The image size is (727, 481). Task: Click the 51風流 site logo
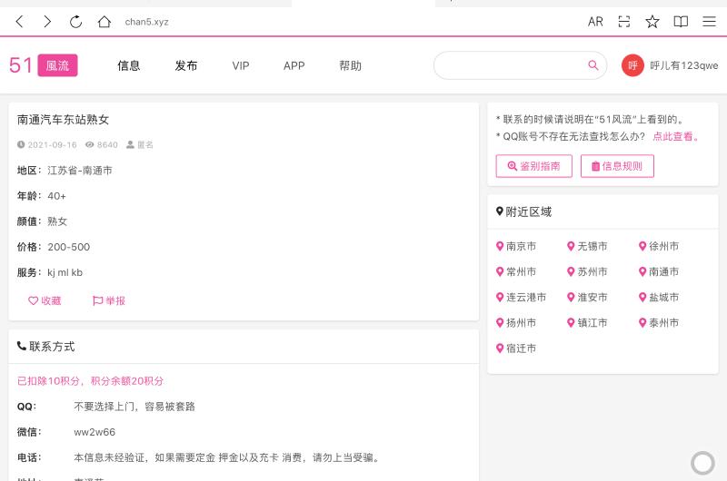pos(43,65)
